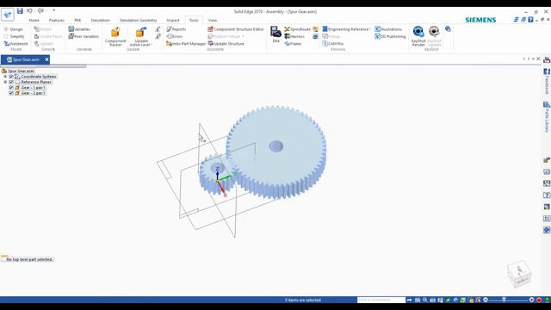Open the Harness environment

294,36
